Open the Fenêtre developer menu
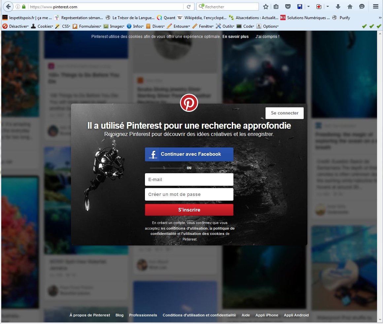 pyautogui.click(x=203, y=26)
